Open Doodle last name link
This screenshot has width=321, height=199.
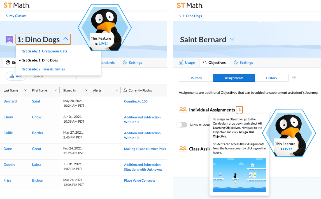tap(10, 164)
